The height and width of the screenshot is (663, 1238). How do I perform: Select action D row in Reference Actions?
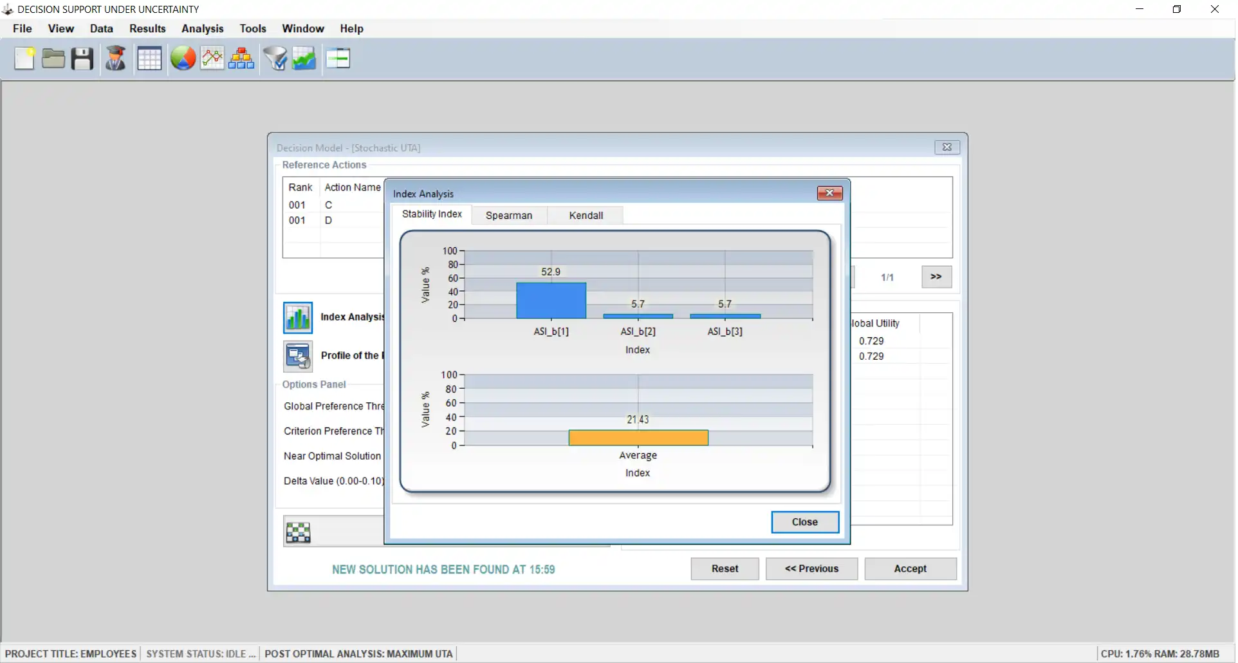pos(335,220)
